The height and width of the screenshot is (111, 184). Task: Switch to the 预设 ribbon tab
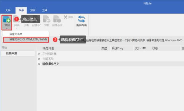(33, 10)
